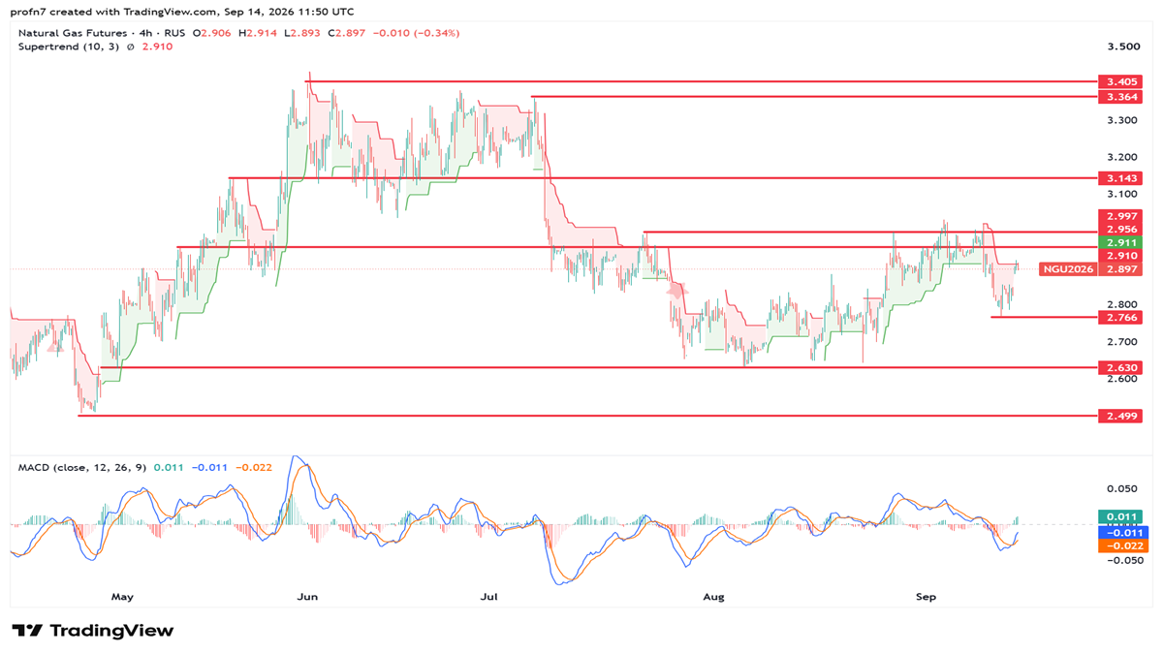Image resolution: width=1163 pixels, height=654 pixels.
Task: Select the 3.405 resistance price label
Action: point(1119,82)
